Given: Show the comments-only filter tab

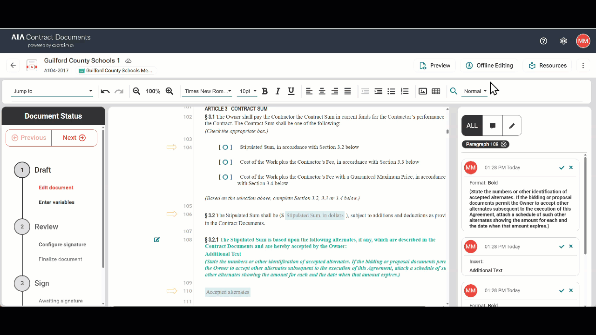Looking at the screenshot, I should click(493, 126).
